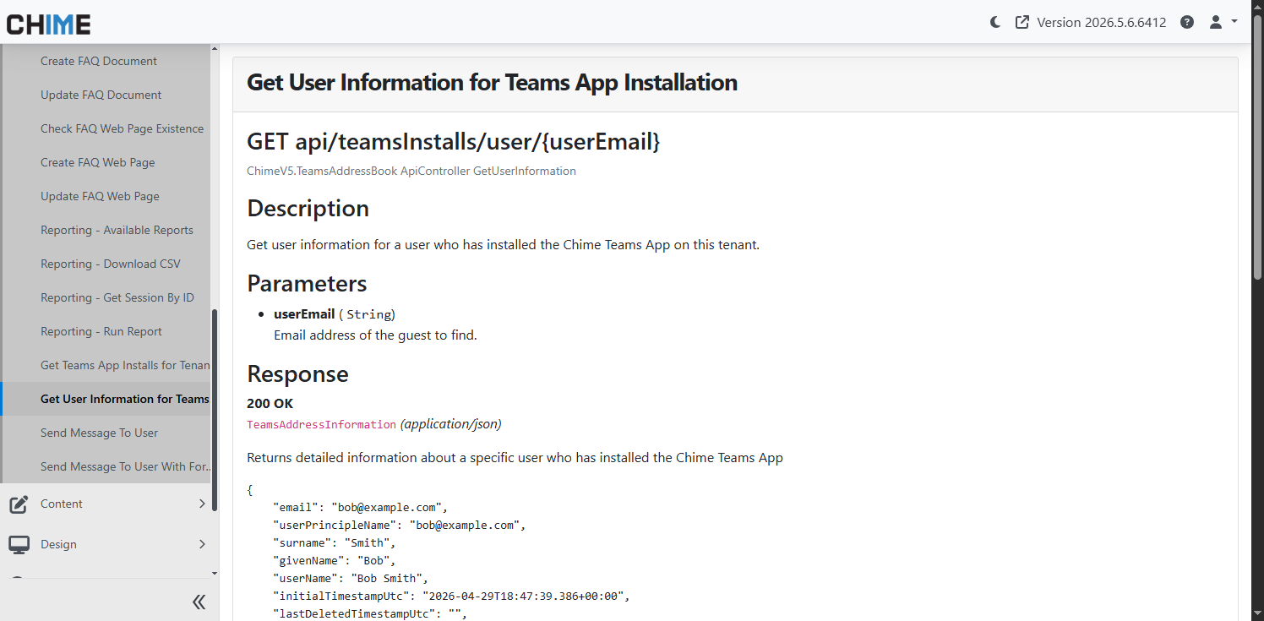The image size is (1264, 621).
Task: Click the Version 2026.5.6.6412 text
Action: click(1102, 23)
